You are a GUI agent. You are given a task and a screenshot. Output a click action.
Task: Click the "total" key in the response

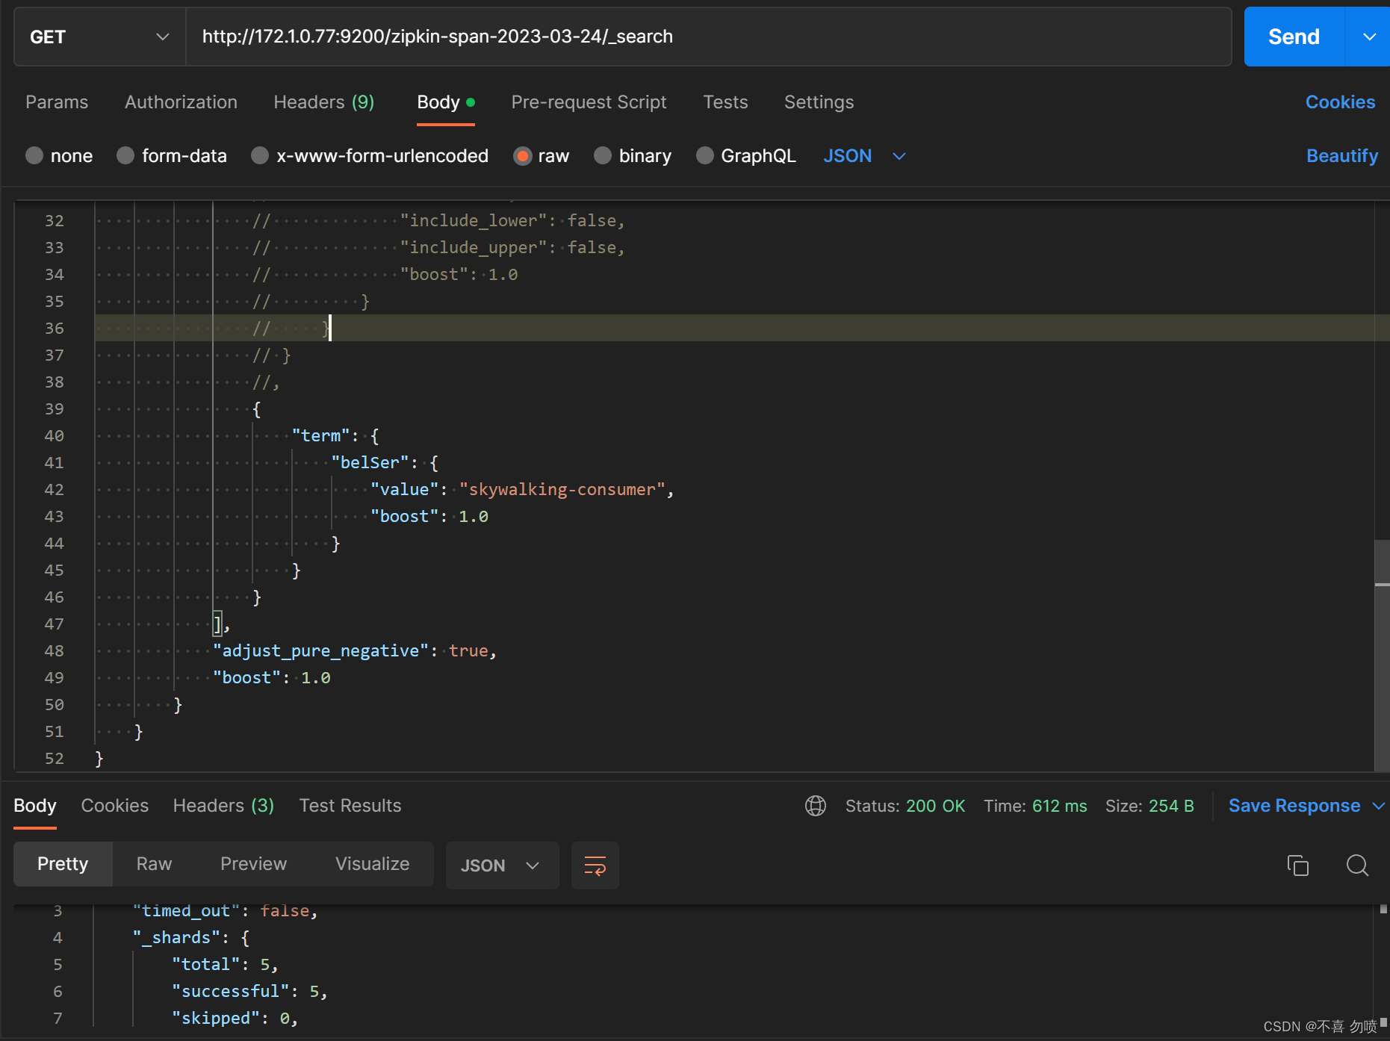(x=206, y=965)
